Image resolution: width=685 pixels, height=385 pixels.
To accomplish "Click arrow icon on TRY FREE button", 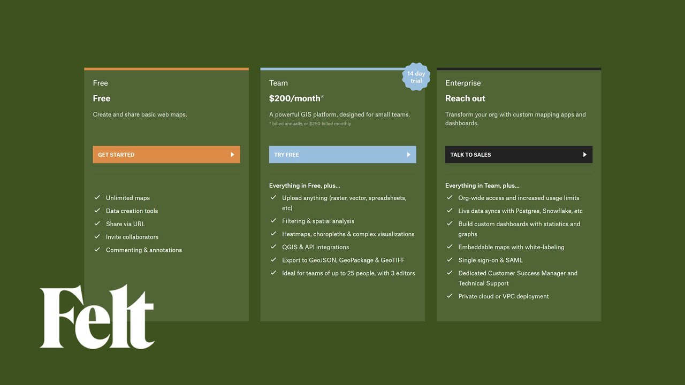I will pyautogui.click(x=408, y=155).
